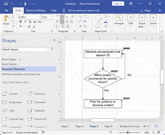Image resolution: width=165 pixels, height=135 pixels.
Task: Select the Pointer tool in Tools group
Action: [80, 17]
